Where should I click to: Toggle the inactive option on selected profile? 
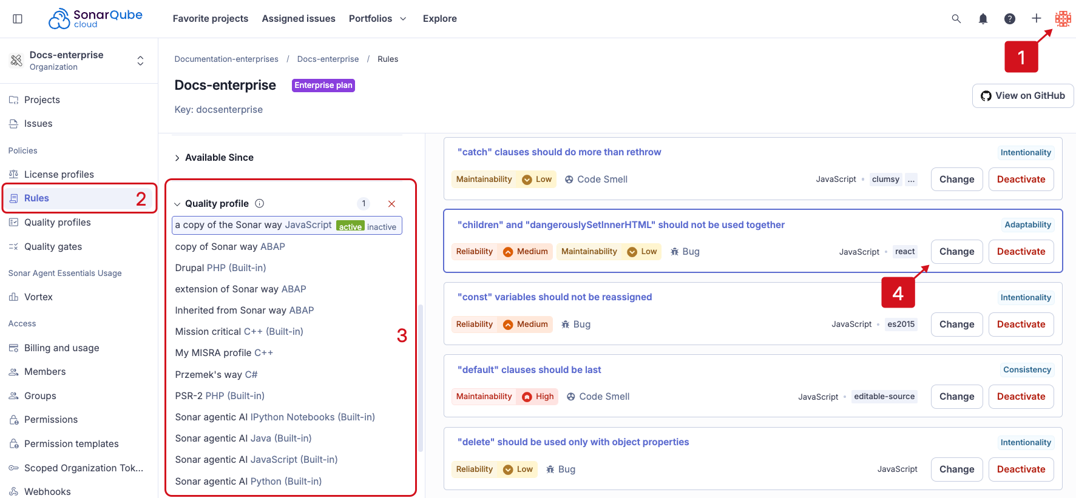click(382, 227)
